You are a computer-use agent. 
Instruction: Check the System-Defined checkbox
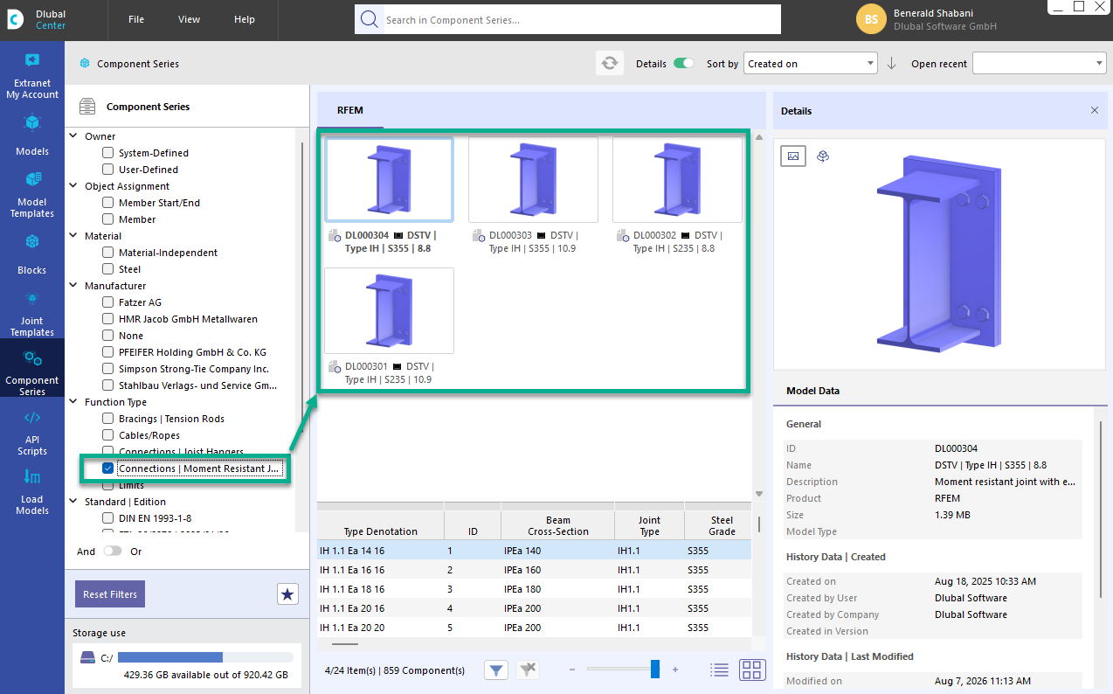108,153
